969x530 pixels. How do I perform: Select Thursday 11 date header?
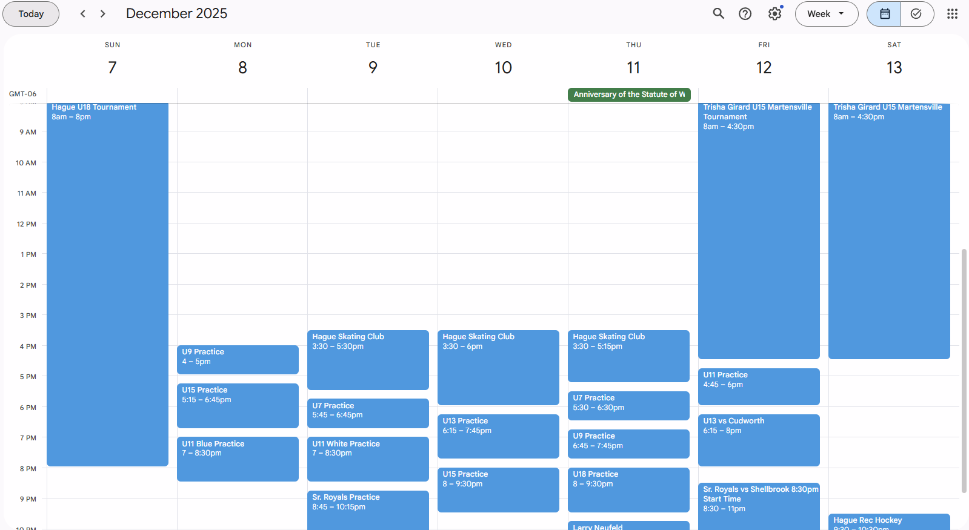633,67
